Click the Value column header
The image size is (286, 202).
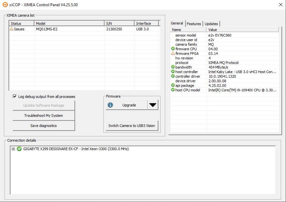tap(243, 30)
